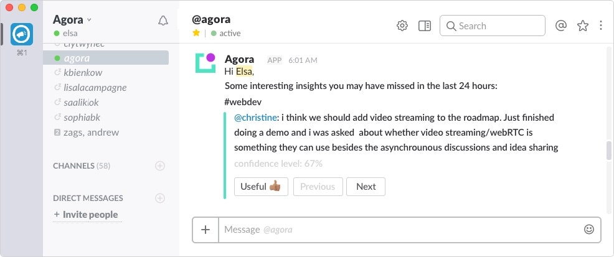
Task: Focus the Search field
Action: [x=493, y=26]
